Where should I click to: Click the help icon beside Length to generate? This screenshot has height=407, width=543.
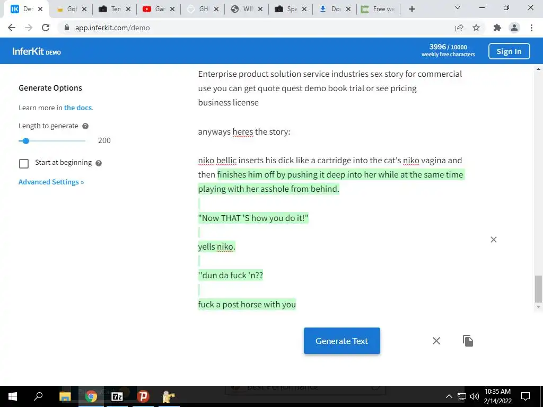[85, 126]
